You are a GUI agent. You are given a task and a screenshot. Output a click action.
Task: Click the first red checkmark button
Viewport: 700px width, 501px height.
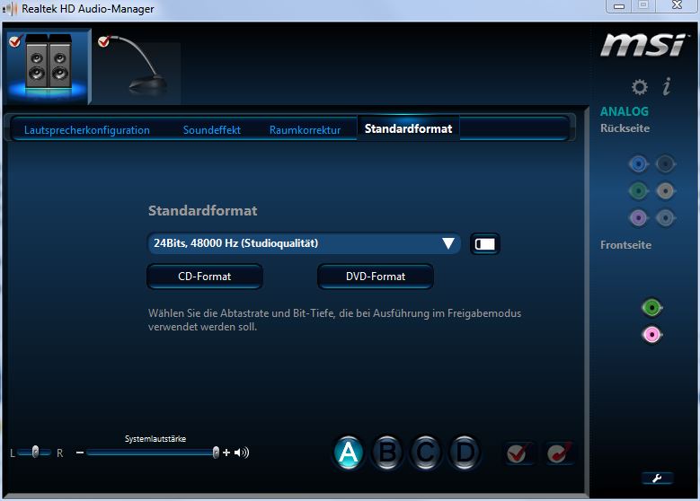pyautogui.click(x=518, y=453)
